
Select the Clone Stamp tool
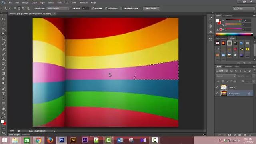click(4, 59)
